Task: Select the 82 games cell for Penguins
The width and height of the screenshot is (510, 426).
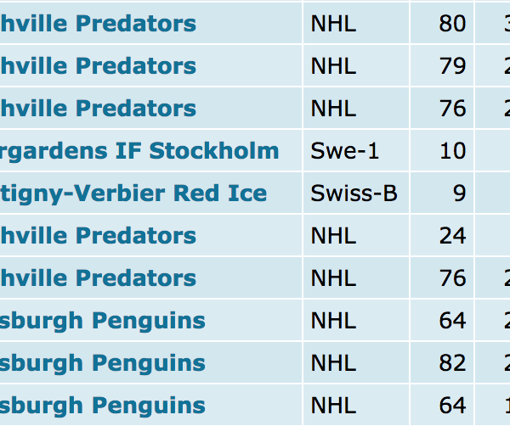Action: (x=452, y=363)
